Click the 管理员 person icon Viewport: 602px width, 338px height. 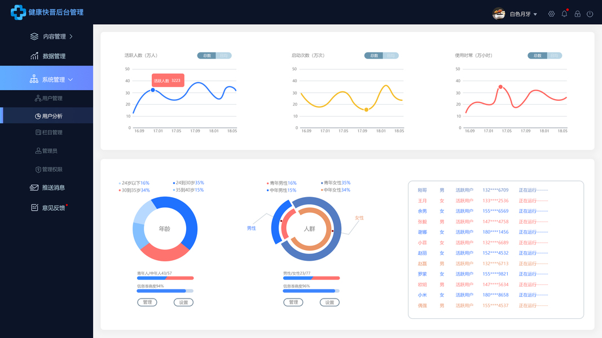38,150
